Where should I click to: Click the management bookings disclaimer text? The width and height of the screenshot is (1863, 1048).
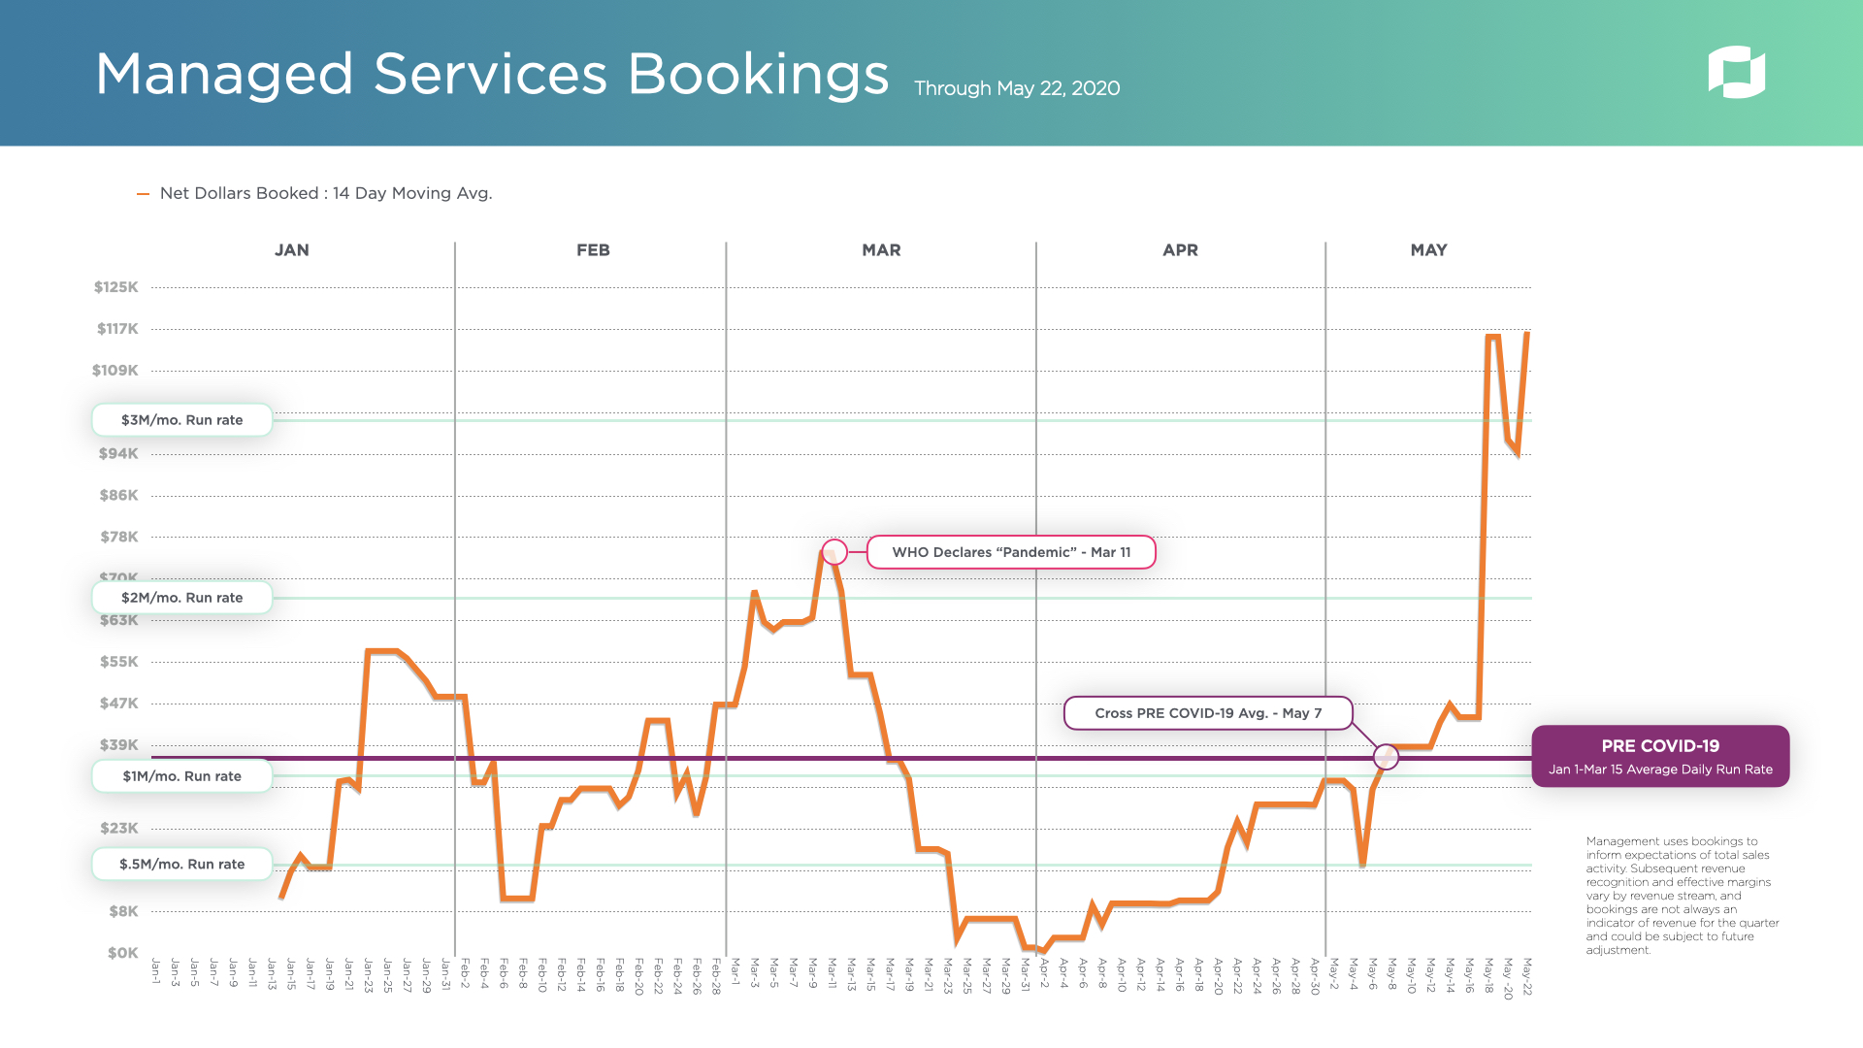(1682, 895)
